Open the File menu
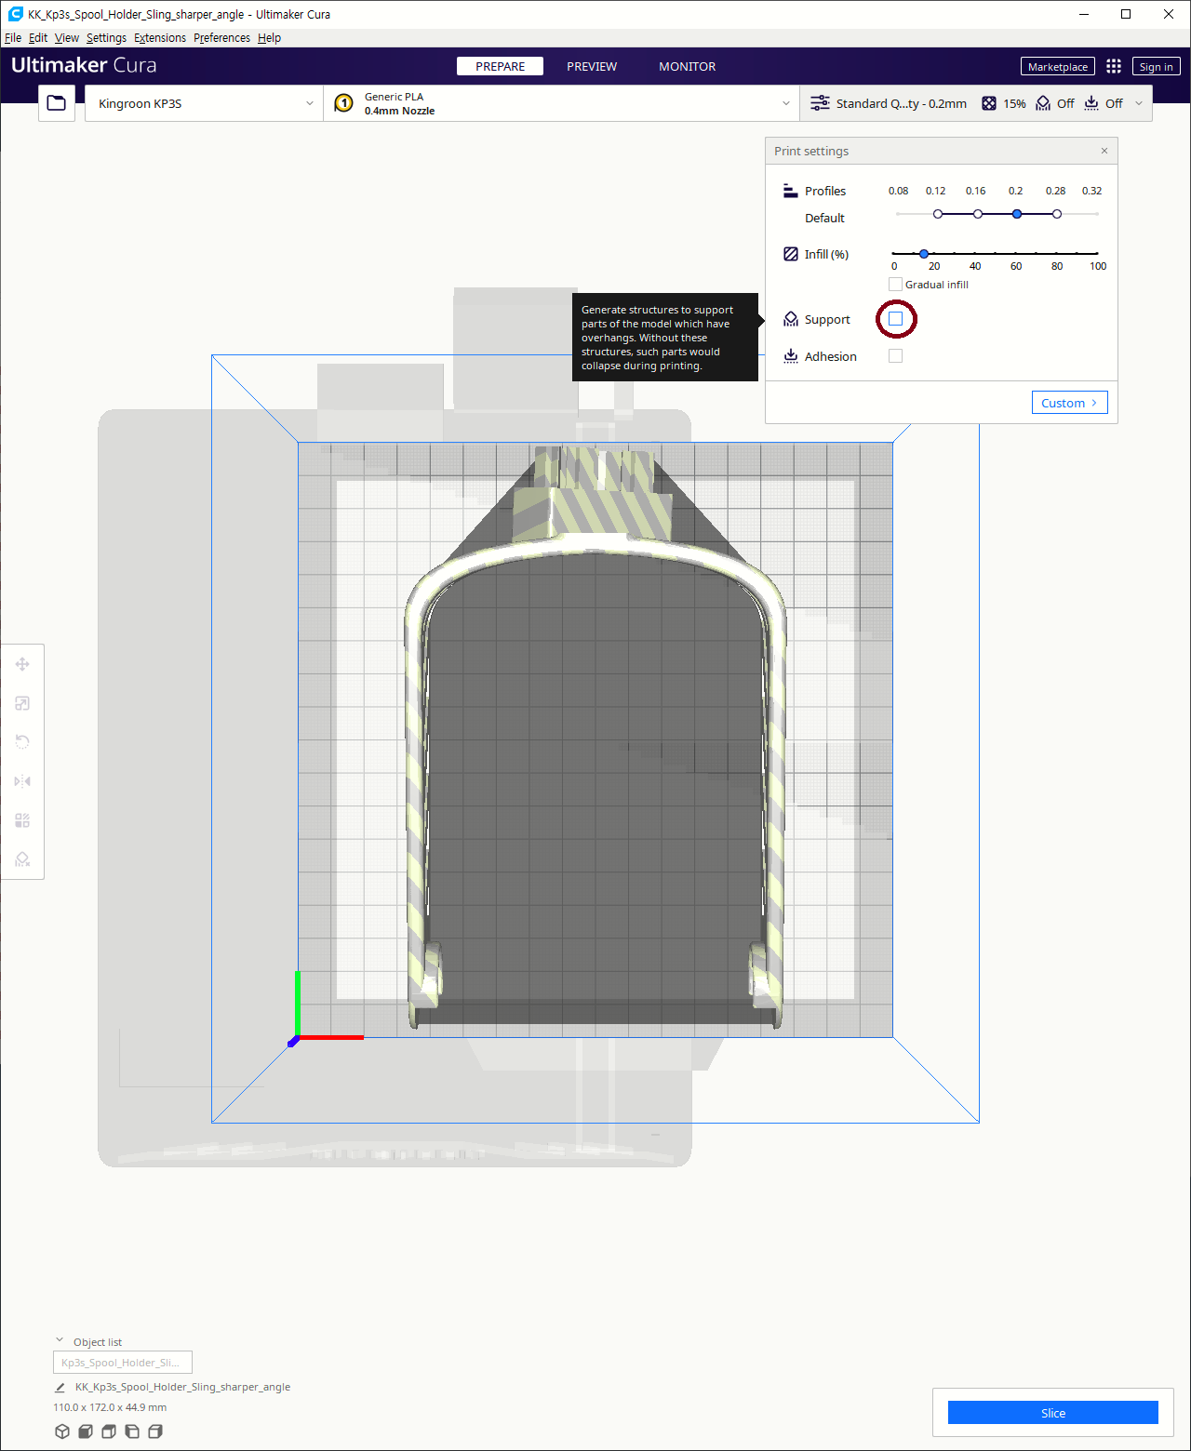The image size is (1191, 1451). [13, 38]
